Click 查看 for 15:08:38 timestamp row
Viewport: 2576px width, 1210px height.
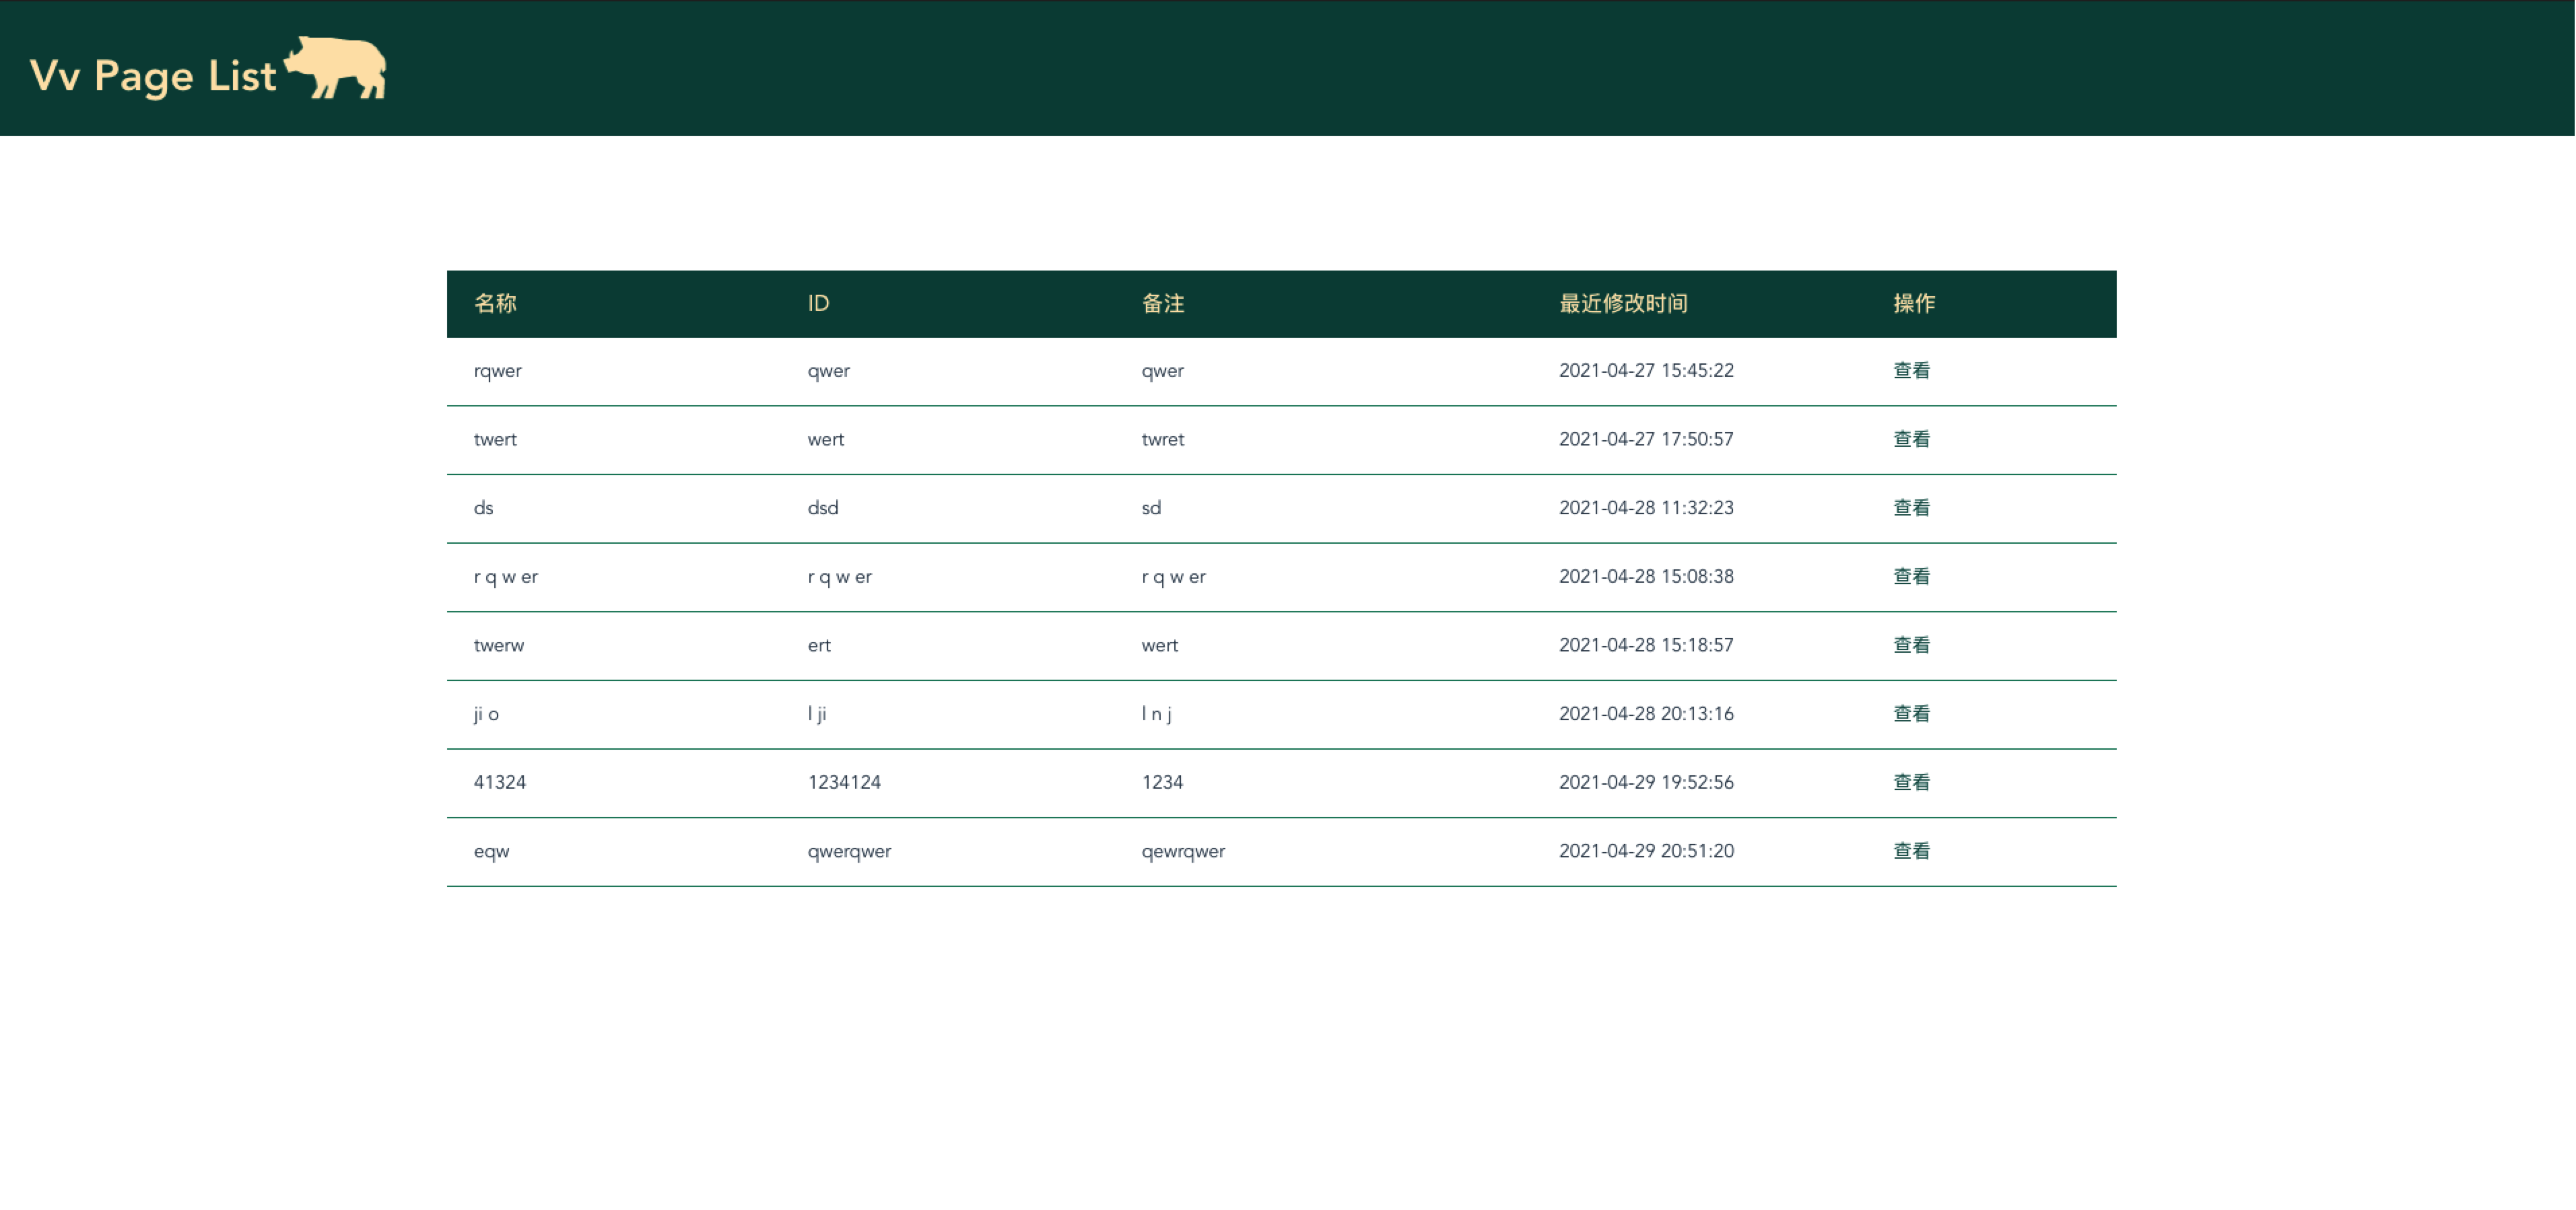click(1910, 577)
